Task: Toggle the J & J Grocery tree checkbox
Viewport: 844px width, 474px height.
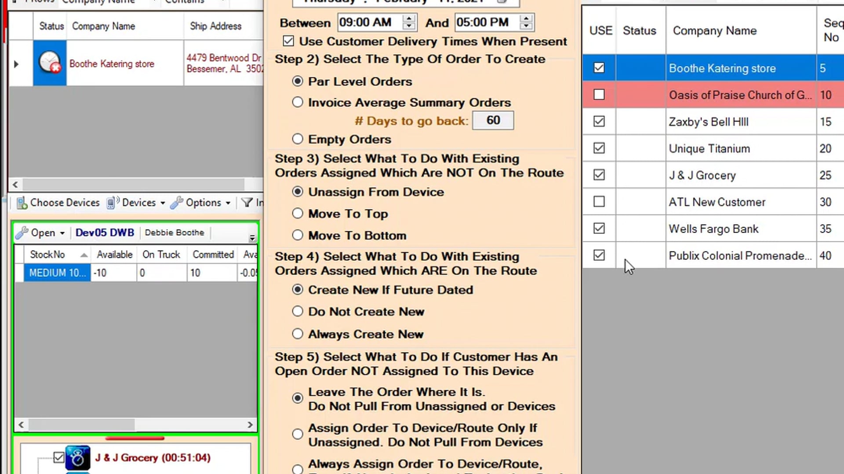Action: 58,458
